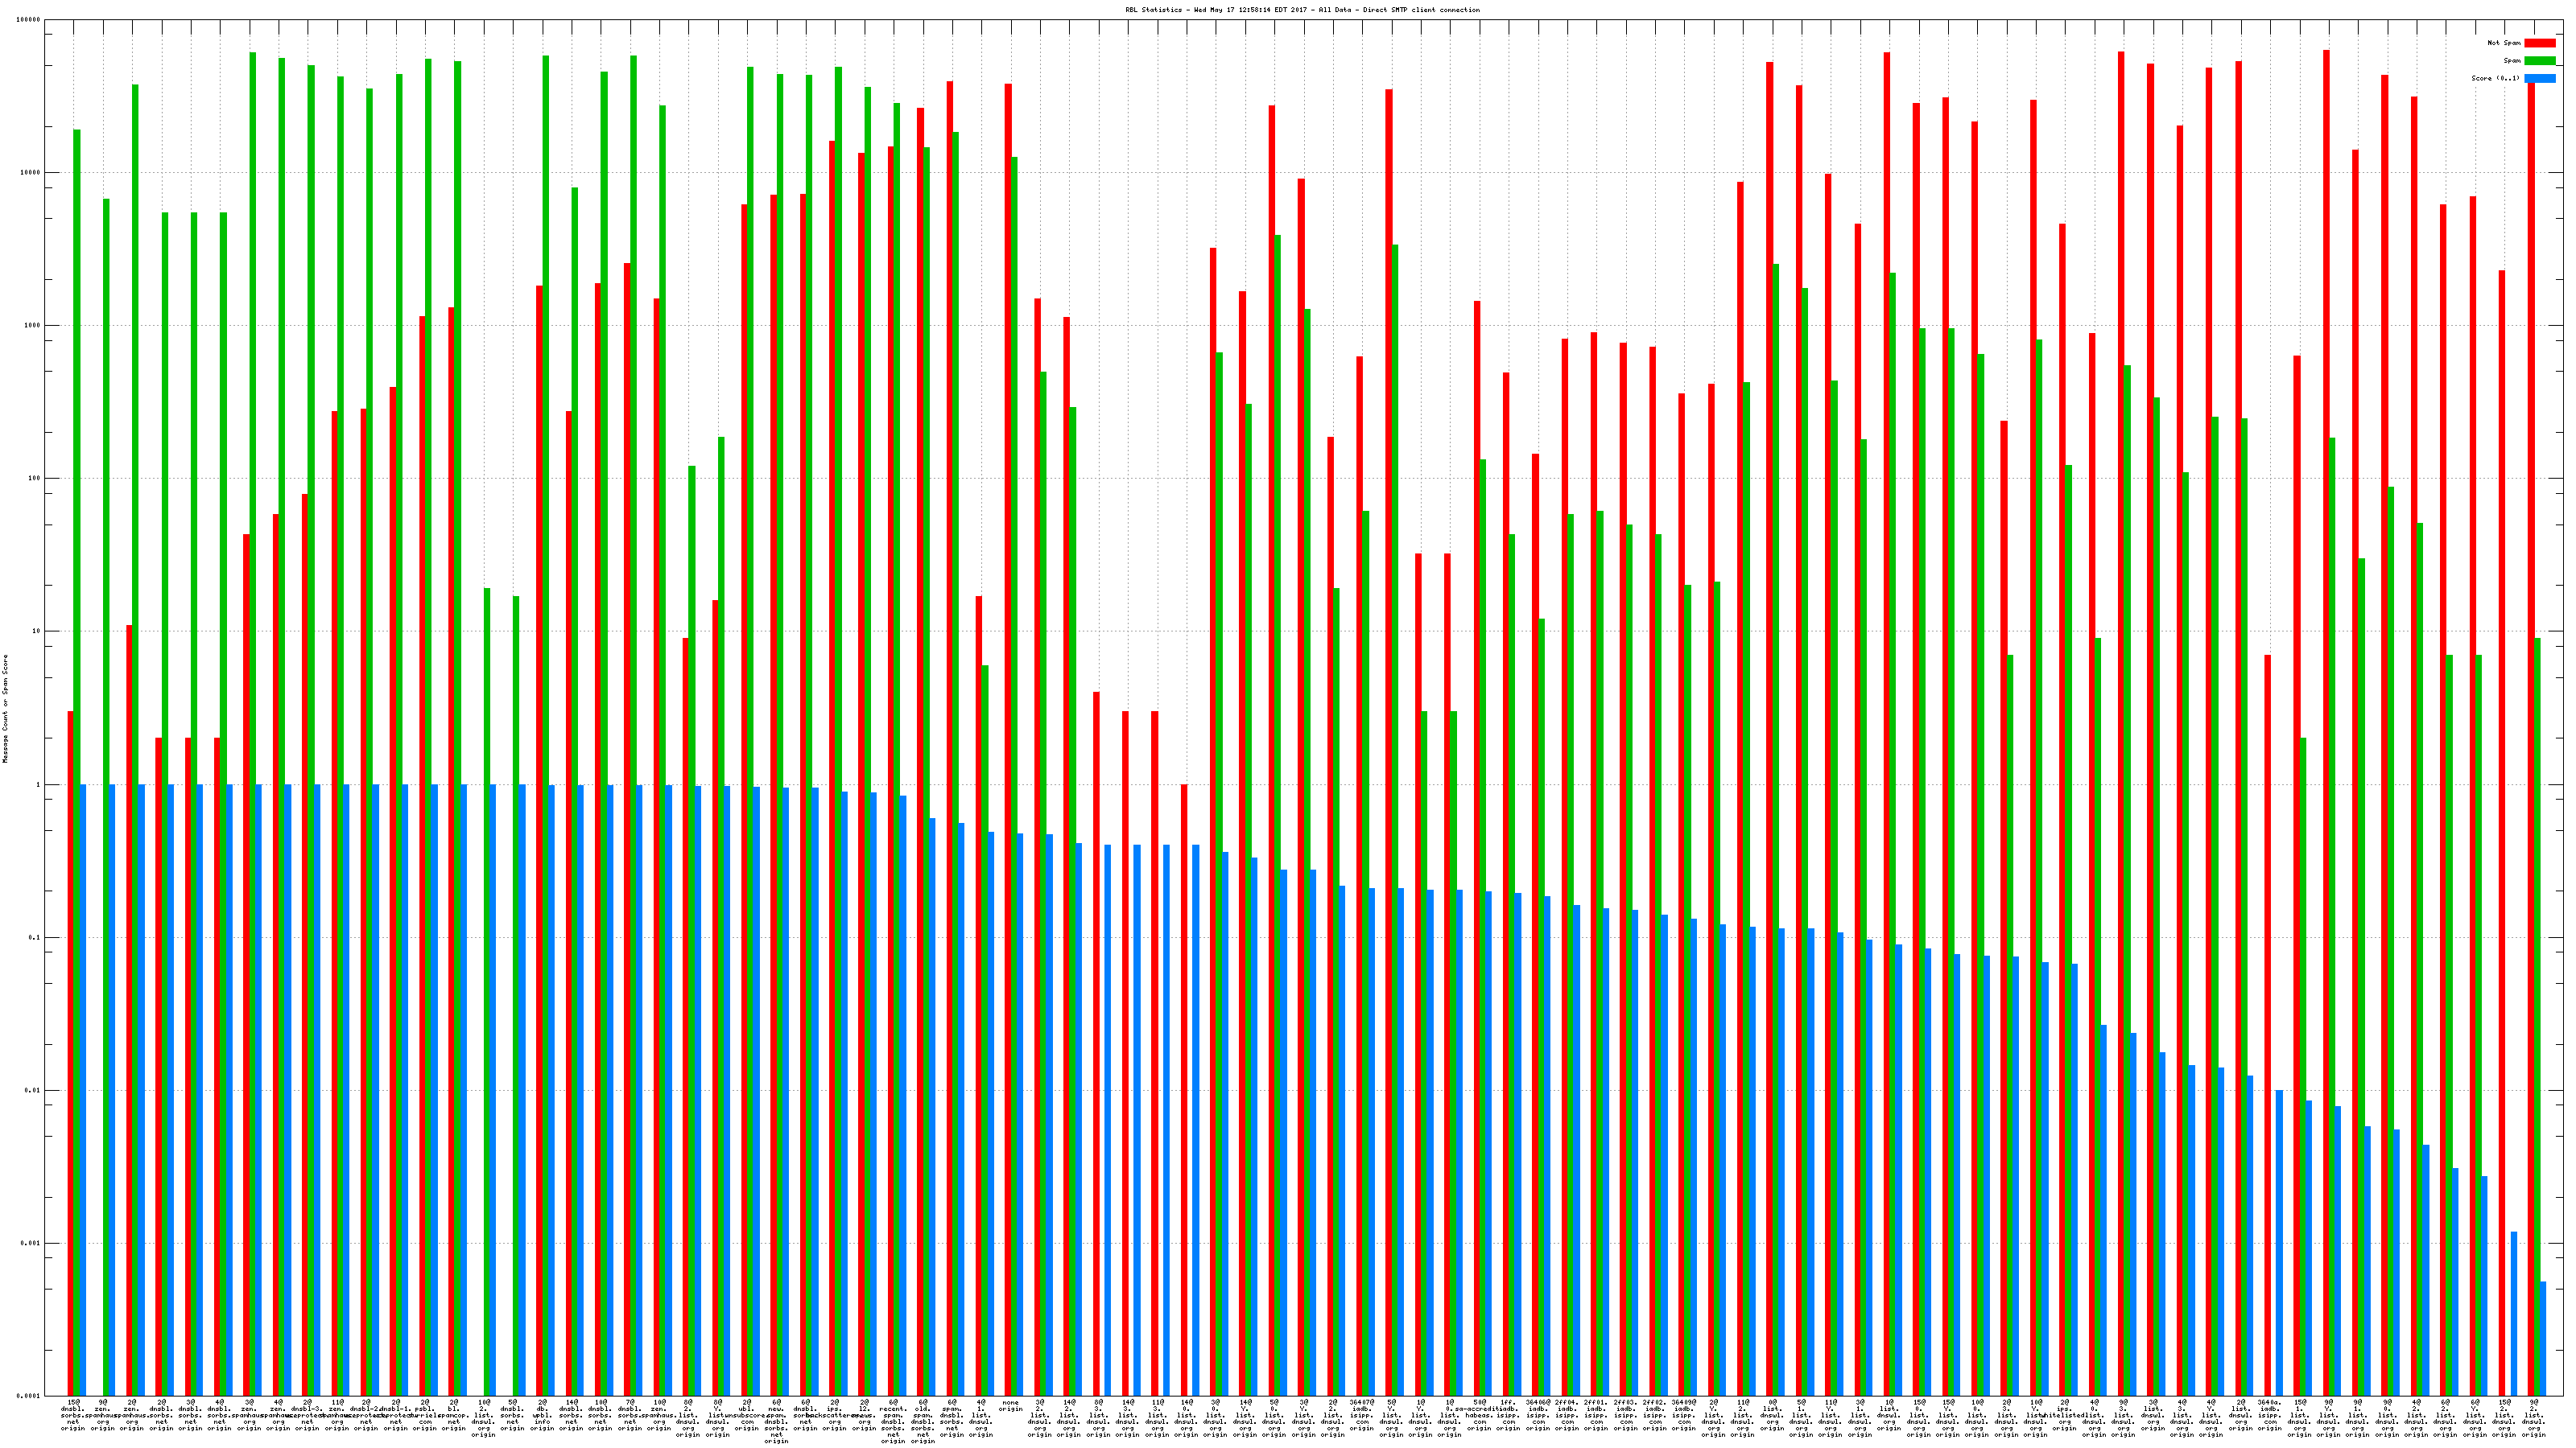Click the 'Score (0..1)' legend text
2576x1448 pixels.
pos(2495,79)
